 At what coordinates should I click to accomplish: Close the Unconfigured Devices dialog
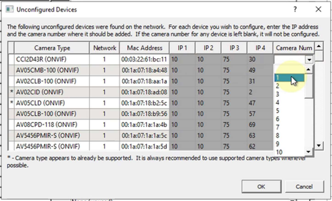318,9
